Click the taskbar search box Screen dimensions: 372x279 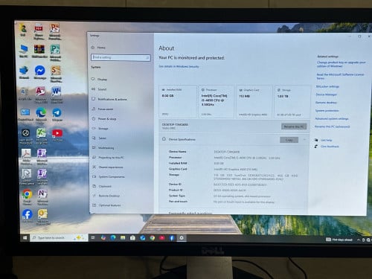pyautogui.click(x=59, y=237)
